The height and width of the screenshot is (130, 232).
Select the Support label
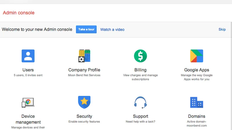140,116
